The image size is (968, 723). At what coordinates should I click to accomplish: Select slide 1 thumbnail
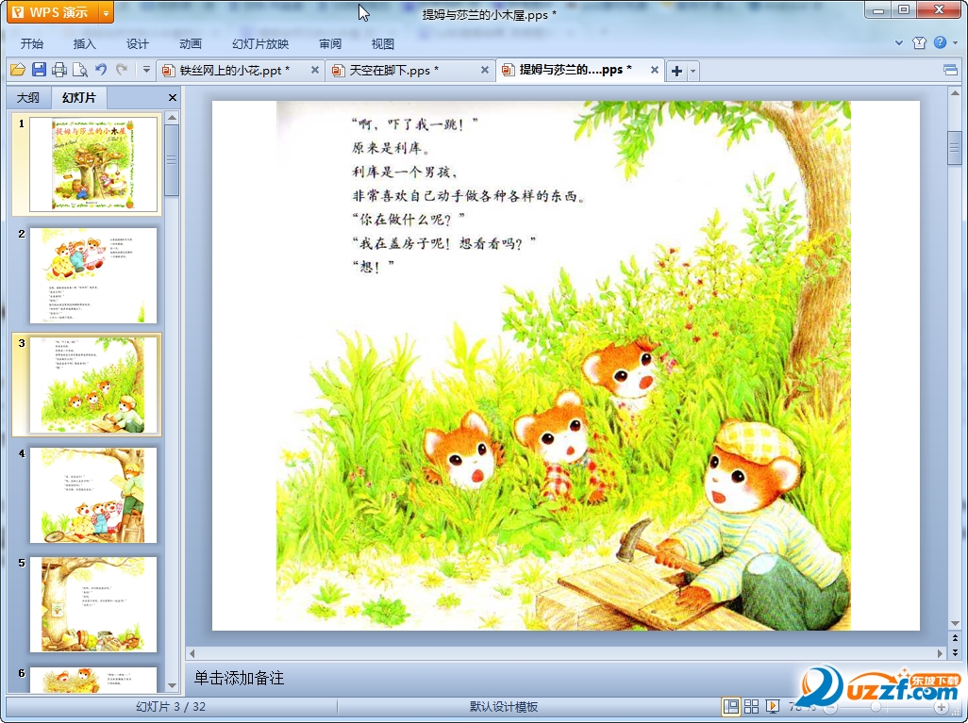(93, 165)
